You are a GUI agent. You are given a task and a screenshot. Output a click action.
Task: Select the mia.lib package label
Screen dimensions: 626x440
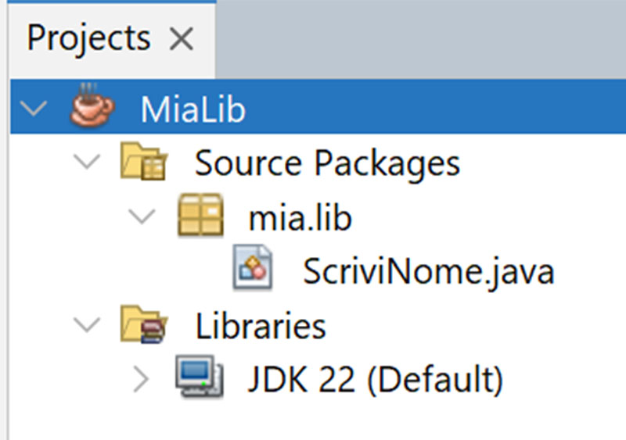(x=300, y=217)
